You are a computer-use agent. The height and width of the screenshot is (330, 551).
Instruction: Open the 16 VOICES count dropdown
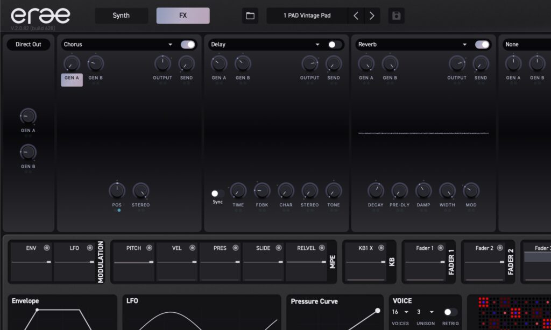(x=400, y=312)
